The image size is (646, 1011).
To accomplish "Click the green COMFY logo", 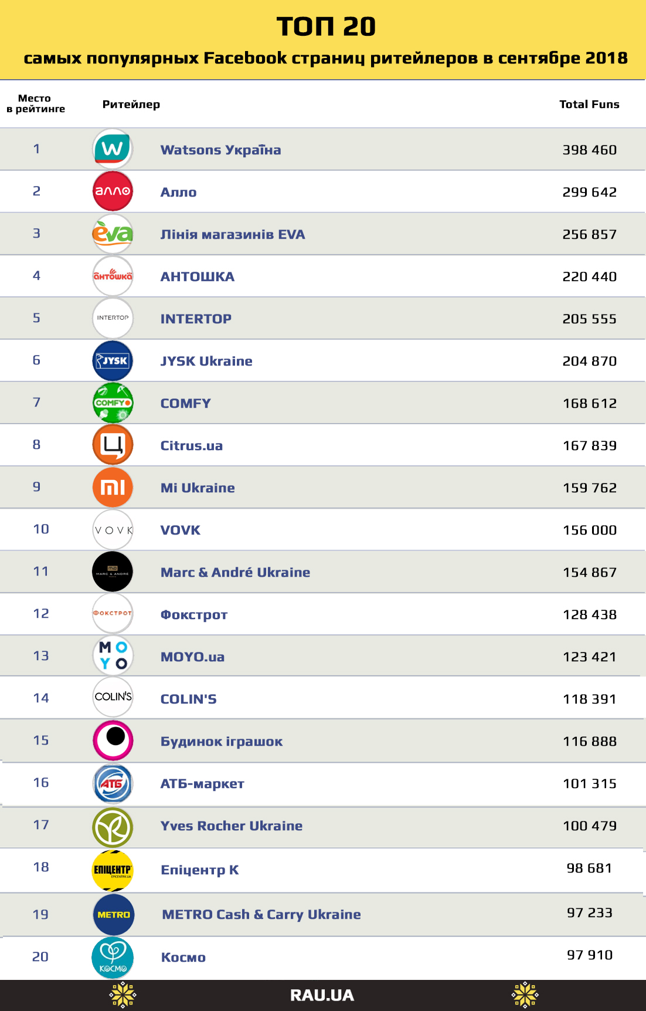I will click(x=113, y=403).
